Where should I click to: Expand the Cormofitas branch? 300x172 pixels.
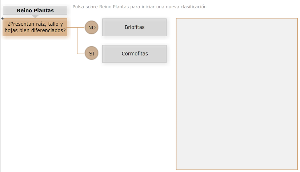click(x=134, y=54)
